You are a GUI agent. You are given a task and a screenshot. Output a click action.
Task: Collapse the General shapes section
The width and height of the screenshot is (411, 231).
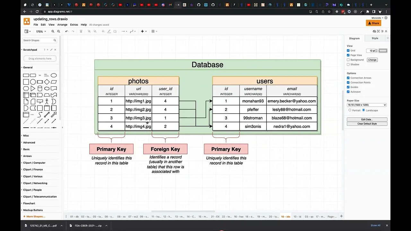point(28,67)
